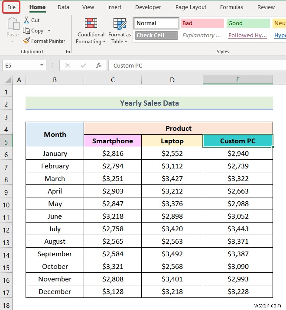Select the June cell
Screen dimensions: 286x310
coord(55,216)
